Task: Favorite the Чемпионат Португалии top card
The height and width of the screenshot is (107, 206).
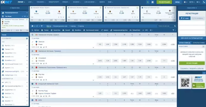Action: (137, 8)
